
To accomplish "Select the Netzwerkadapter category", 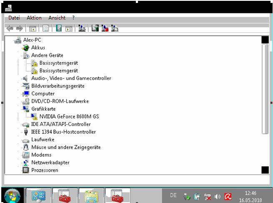I will [x=50, y=163].
